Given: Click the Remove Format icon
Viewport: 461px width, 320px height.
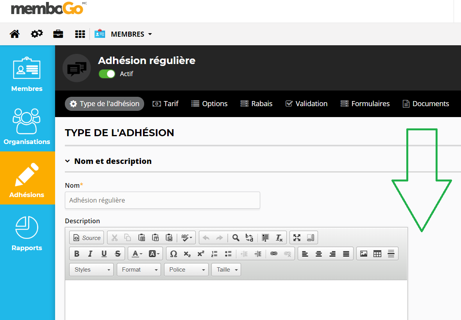Looking at the screenshot, I should (x=279, y=238).
